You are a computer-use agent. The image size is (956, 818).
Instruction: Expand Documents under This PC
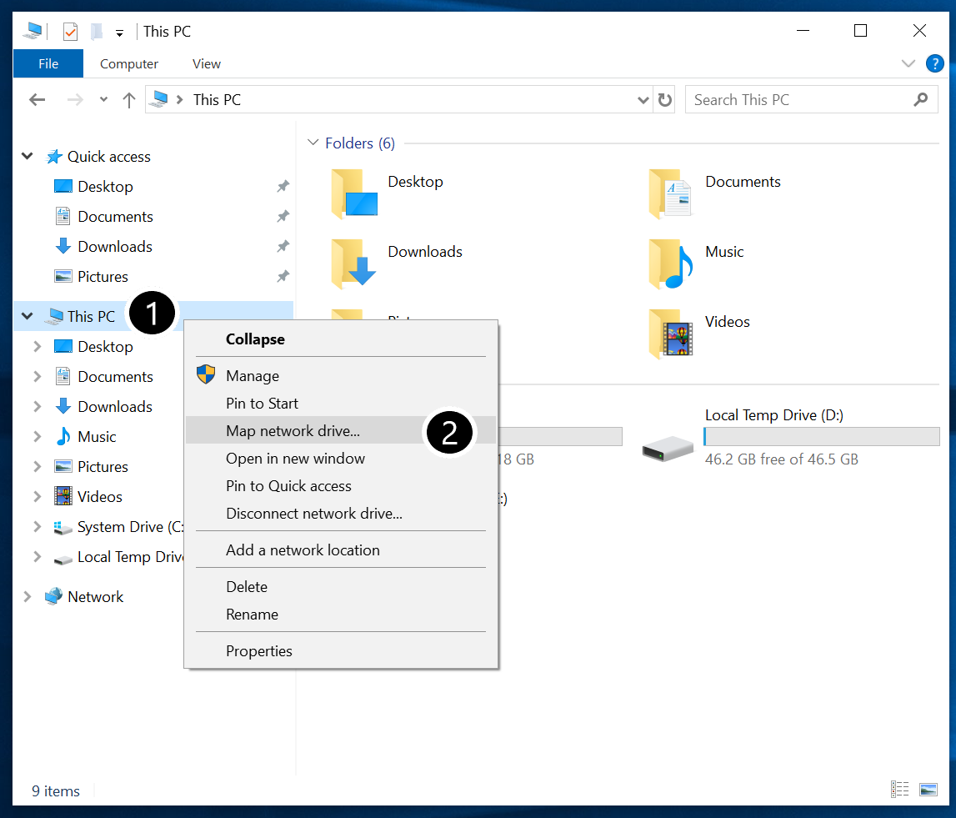pyautogui.click(x=38, y=376)
